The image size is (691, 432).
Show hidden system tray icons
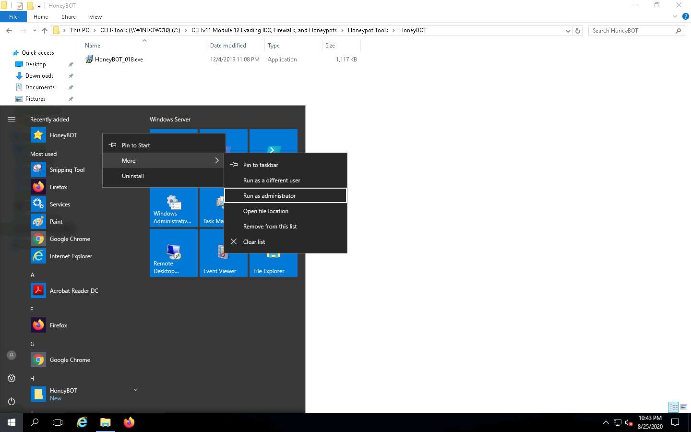606,422
